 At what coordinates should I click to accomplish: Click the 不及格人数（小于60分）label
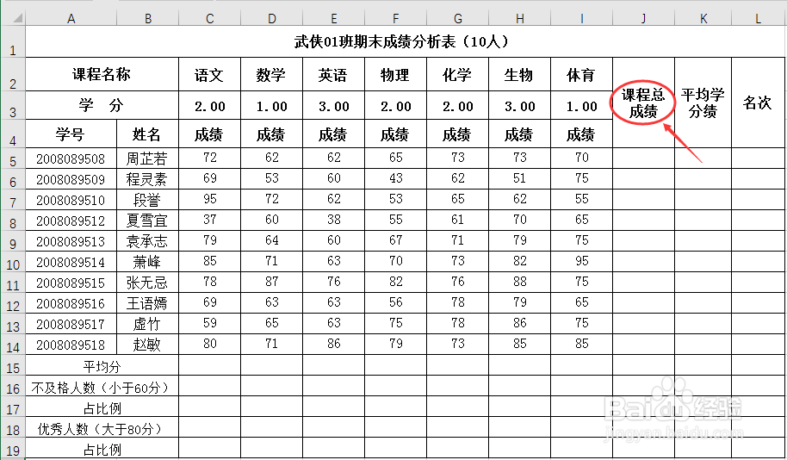point(102,386)
